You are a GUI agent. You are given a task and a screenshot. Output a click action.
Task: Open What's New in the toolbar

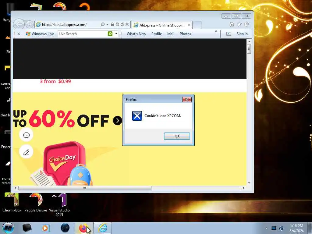136,34
